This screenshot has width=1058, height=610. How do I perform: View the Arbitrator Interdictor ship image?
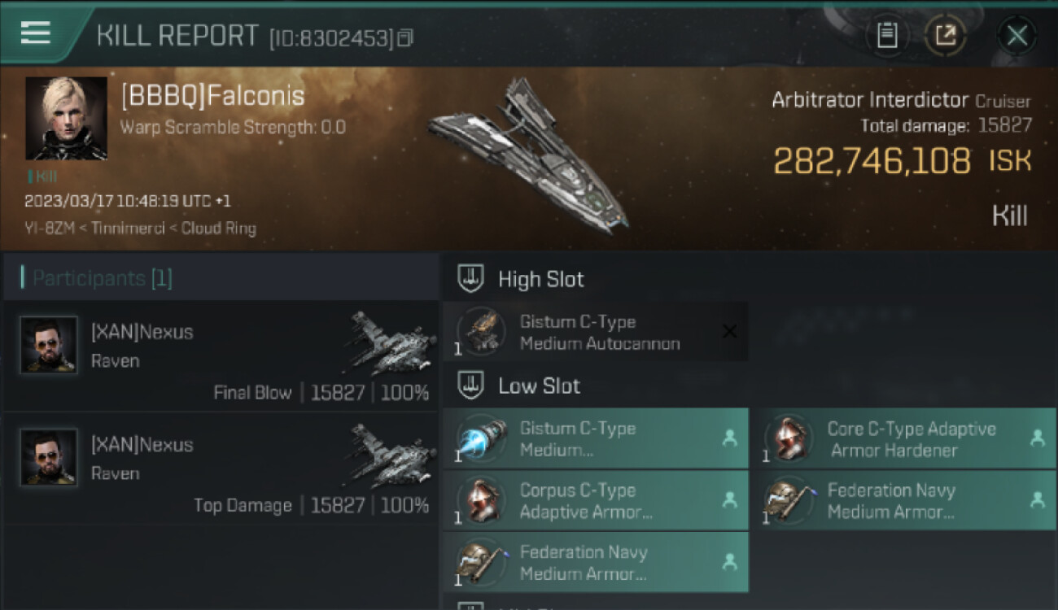coord(529,155)
